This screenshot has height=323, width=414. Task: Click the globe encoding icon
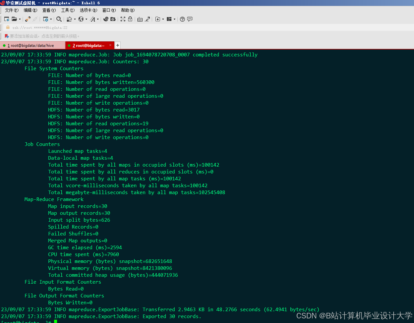click(81, 19)
